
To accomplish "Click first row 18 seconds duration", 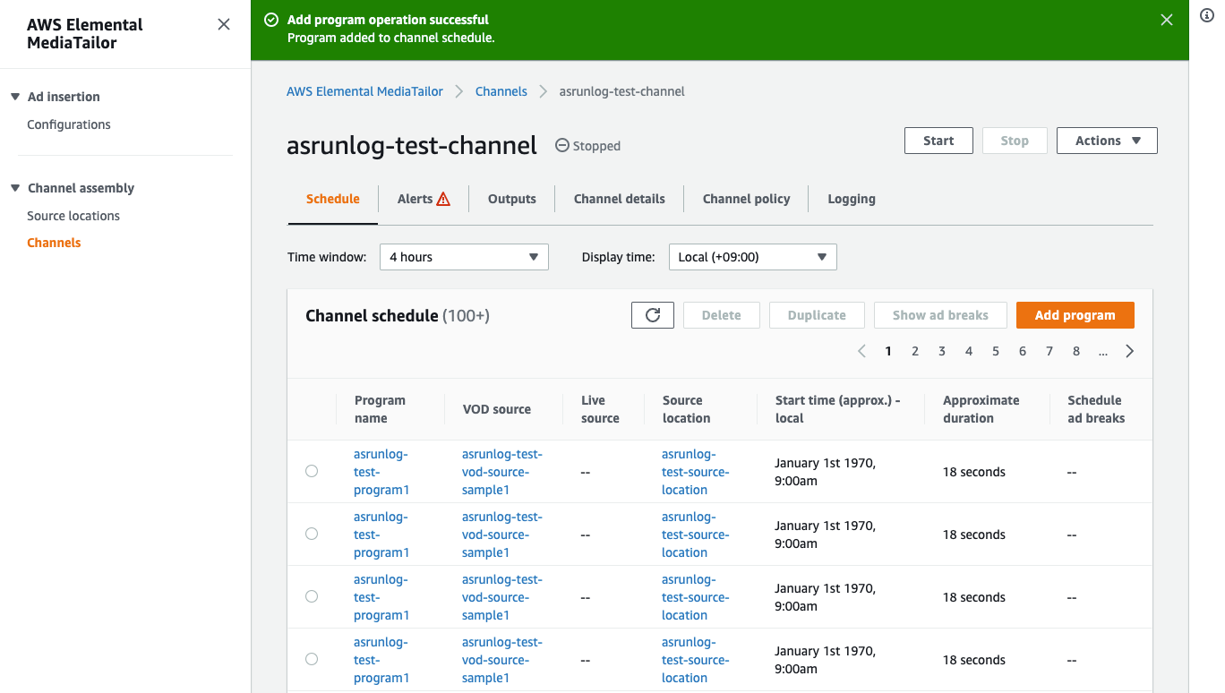I will 974,472.
